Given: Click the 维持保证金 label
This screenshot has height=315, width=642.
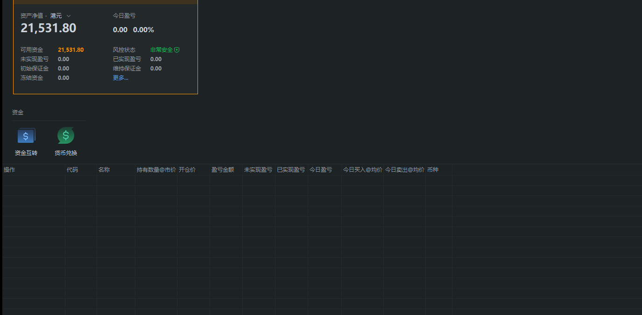Looking at the screenshot, I should 127,69.
